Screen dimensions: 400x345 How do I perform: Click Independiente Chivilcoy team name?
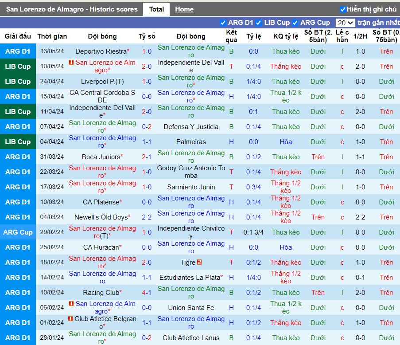click(191, 232)
